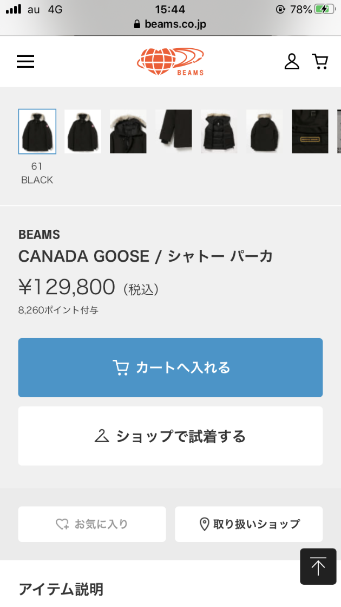Open 取り扱いショップ store list
Screen dimensions: 341x607
249,524
